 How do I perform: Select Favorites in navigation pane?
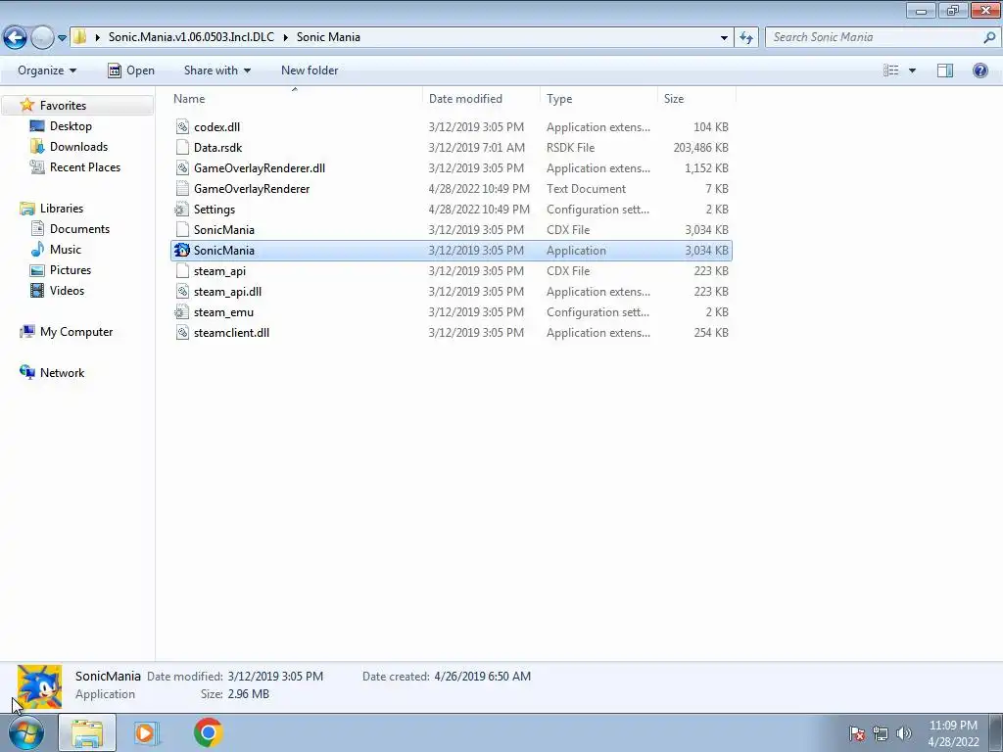point(63,106)
